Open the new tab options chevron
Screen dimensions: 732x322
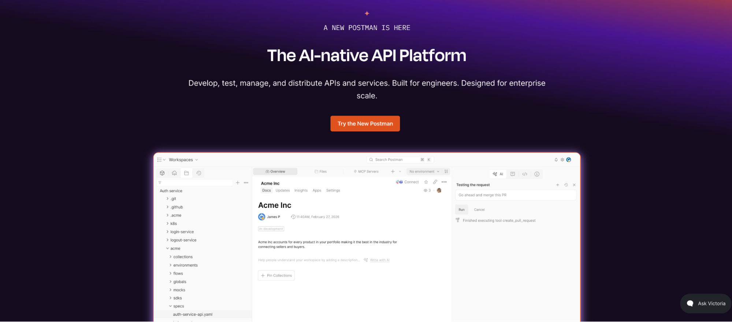click(x=400, y=171)
